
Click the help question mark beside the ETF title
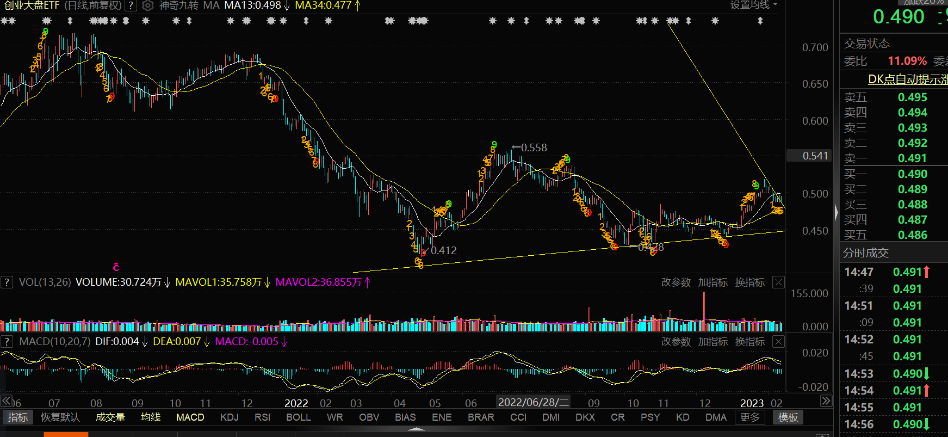pyautogui.click(x=131, y=6)
